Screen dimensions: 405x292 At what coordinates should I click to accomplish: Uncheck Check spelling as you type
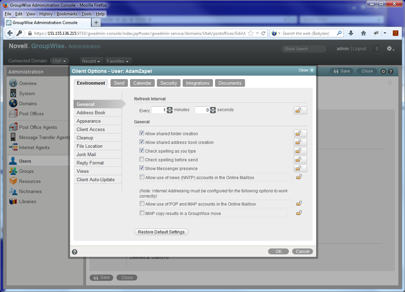tap(142, 151)
